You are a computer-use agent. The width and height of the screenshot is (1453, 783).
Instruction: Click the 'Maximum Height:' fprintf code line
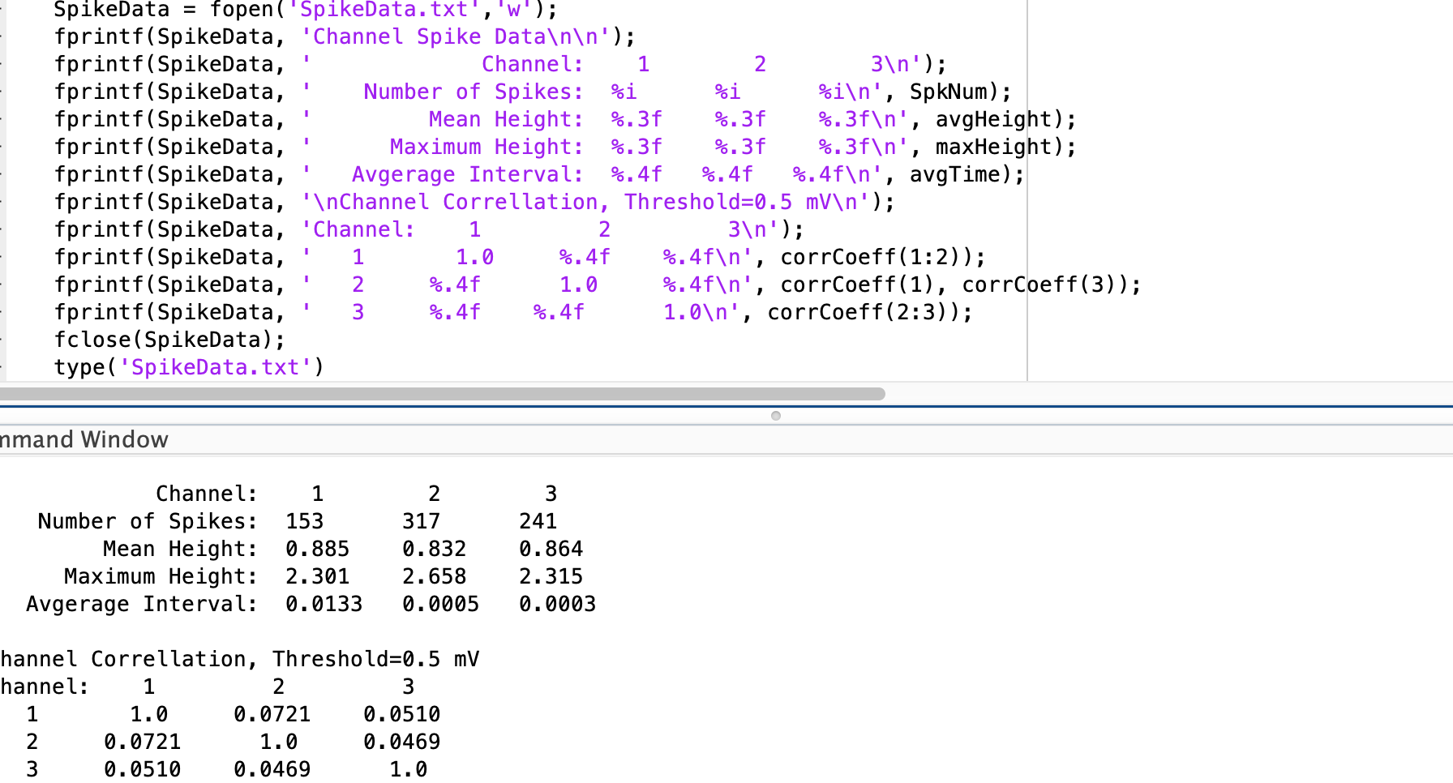pos(565,148)
